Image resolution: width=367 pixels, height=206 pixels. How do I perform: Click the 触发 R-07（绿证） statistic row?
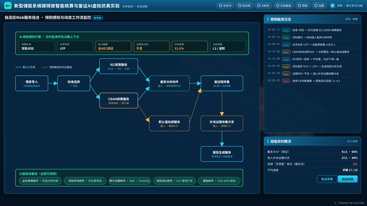click(312, 152)
